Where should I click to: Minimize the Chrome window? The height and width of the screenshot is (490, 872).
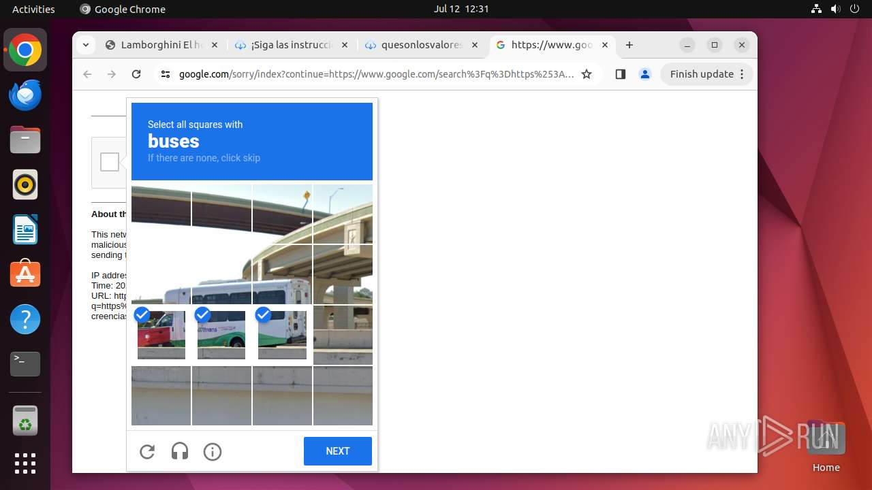tap(687, 45)
